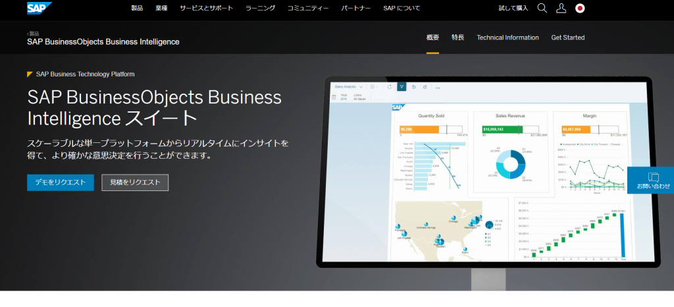Open the SAP について menu
The height and width of the screenshot is (307, 674).
[402, 8]
